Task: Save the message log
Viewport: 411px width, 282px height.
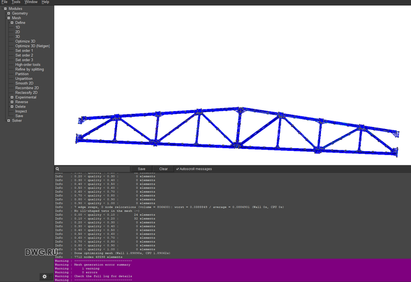Action: tap(142, 169)
